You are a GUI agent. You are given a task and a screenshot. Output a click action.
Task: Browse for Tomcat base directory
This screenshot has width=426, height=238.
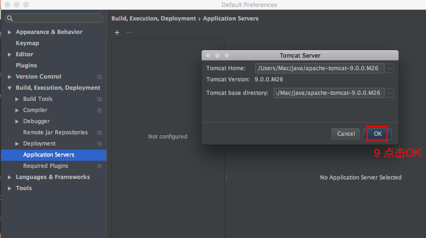tap(389, 93)
